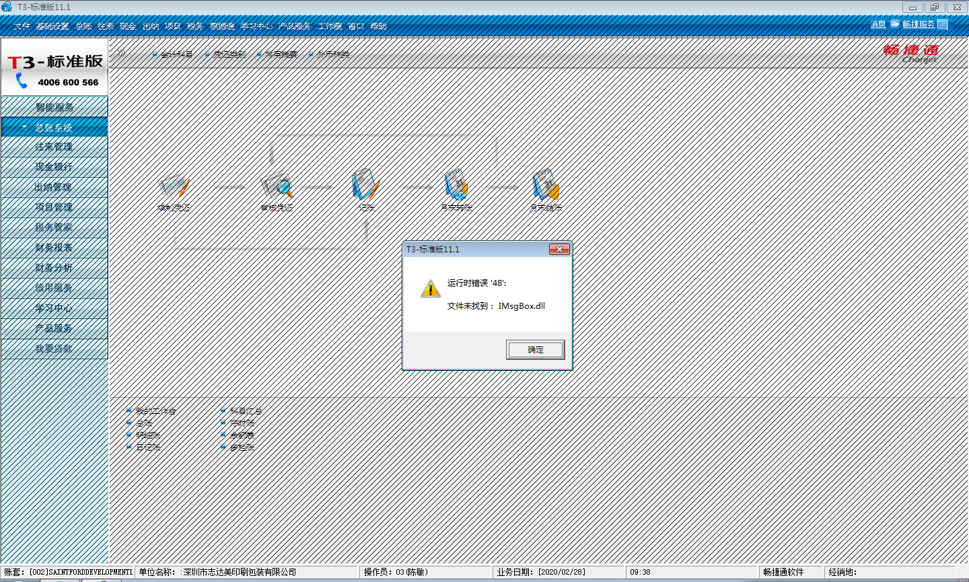The height and width of the screenshot is (582, 969).
Task: Open the 月末转账 icon
Action: (456, 185)
